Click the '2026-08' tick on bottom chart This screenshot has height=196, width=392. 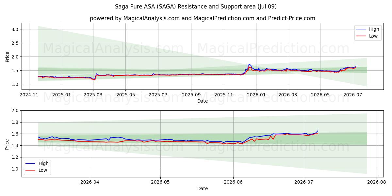377,183
